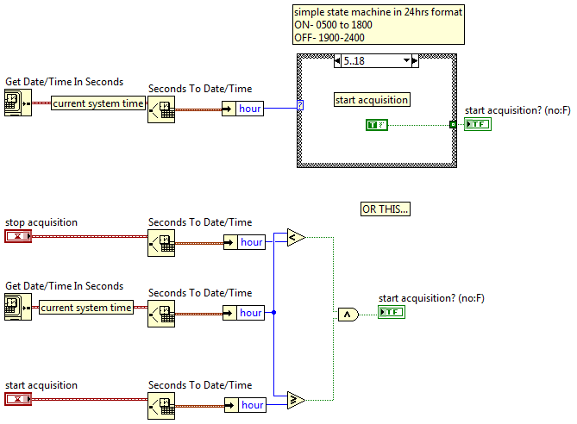Click the OR THIS... comment label
Screen dimensions: 577x424
pos(386,209)
